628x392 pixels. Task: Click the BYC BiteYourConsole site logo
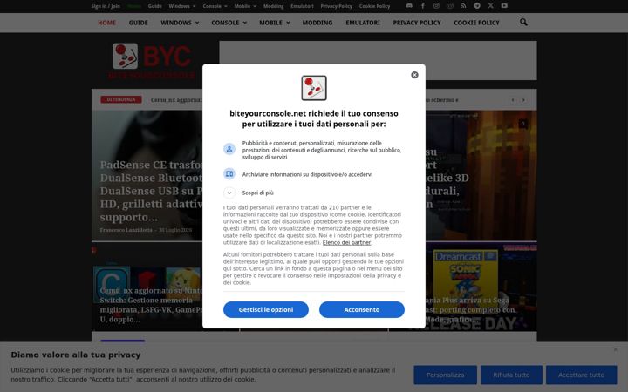point(152,61)
